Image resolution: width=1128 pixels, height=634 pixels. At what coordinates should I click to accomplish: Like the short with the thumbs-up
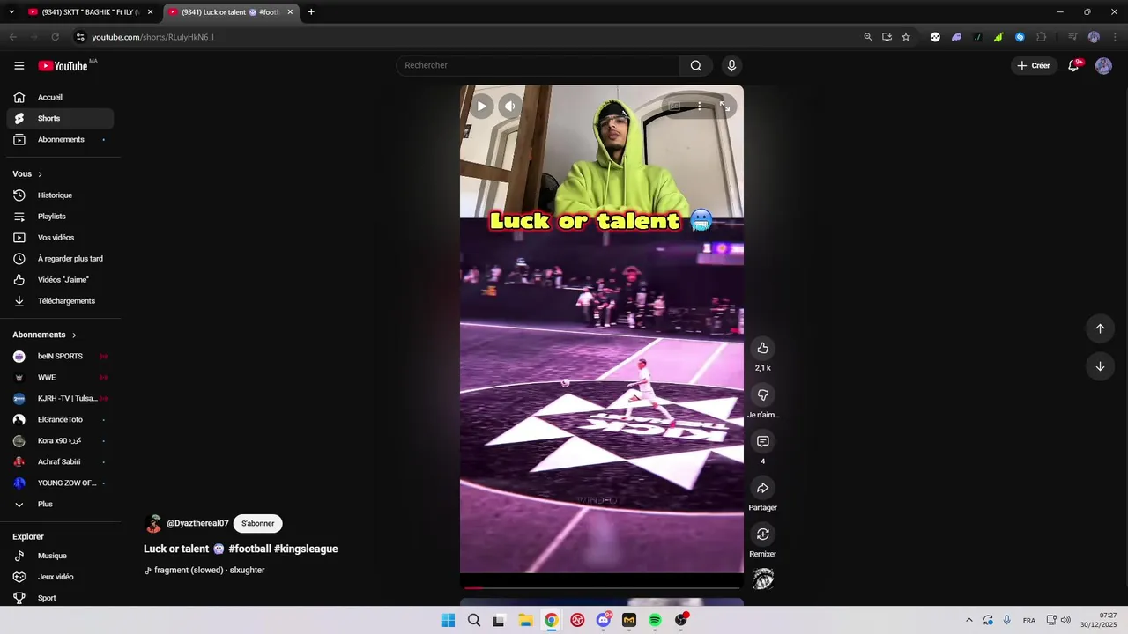click(x=763, y=348)
